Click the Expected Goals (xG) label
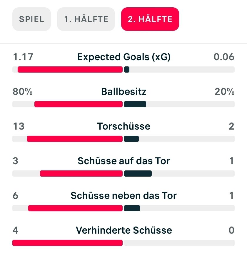The width and height of the screenshot is (247, 253). 124,57
